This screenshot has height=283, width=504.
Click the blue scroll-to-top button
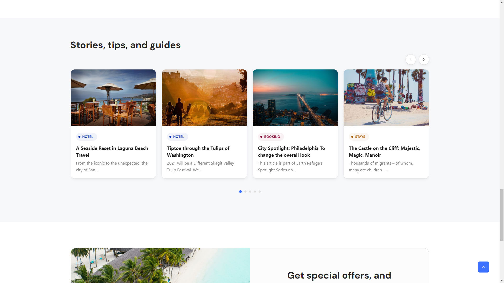tap(483, 267)
